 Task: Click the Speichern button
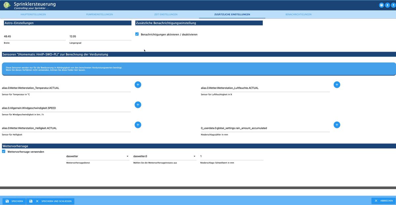pos(14,201)
